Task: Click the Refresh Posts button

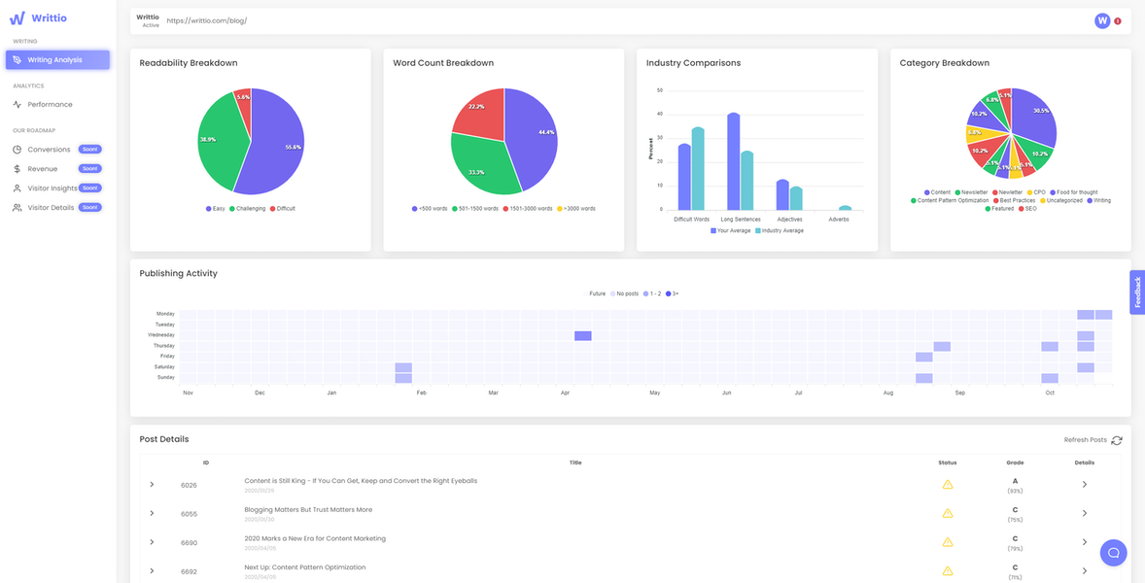Action: tap(1091, 439)
